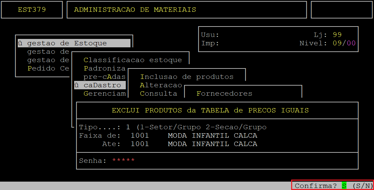Click the highlighted 'caDastro' menu item
Viewport: 374px width, 190px height.
100,85
